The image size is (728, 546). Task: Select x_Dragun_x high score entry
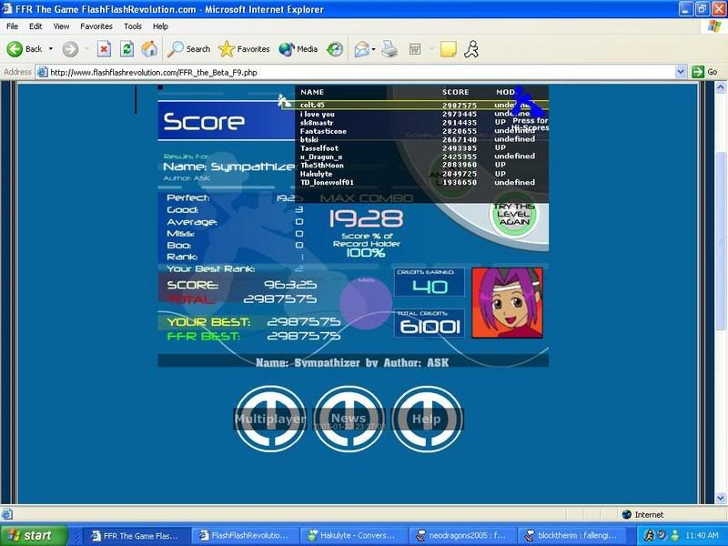point(417,157)
